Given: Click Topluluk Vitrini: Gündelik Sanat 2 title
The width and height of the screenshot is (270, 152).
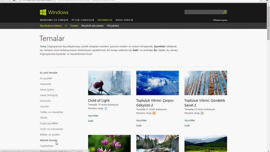Looking at the screenshot, I should pos(205,103).
